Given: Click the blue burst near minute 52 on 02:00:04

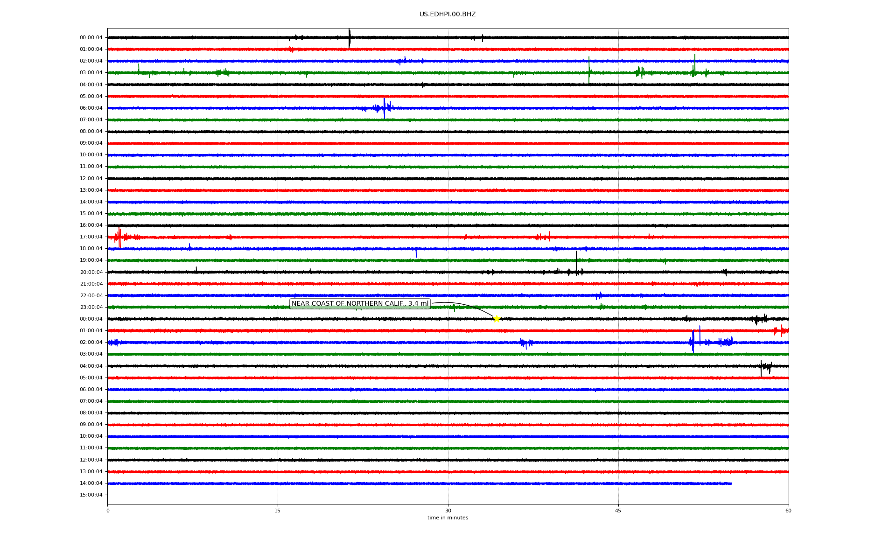Looking at the screenshot, I should tap(693, 342).
